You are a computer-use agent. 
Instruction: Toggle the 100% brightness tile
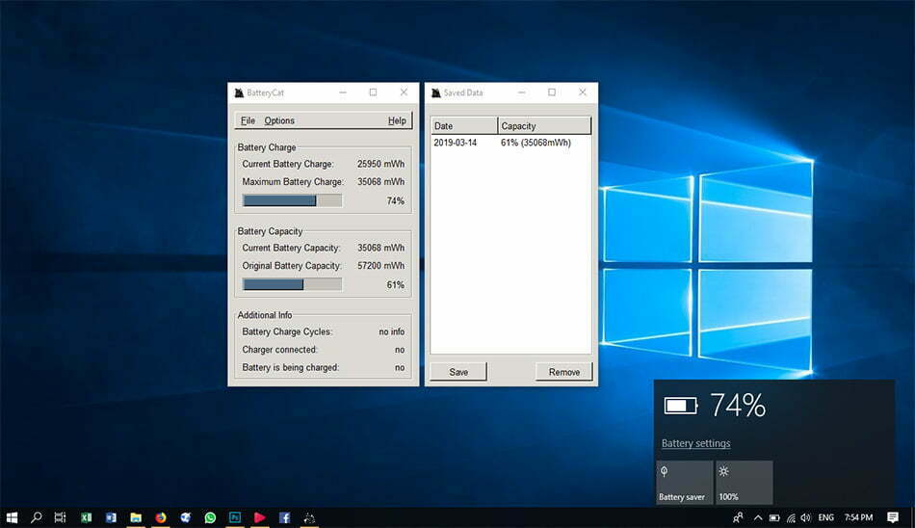pos(744,483)
